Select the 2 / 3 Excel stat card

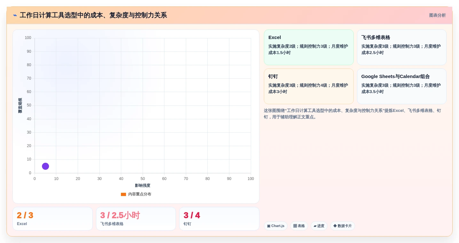[x=52, y=219]
